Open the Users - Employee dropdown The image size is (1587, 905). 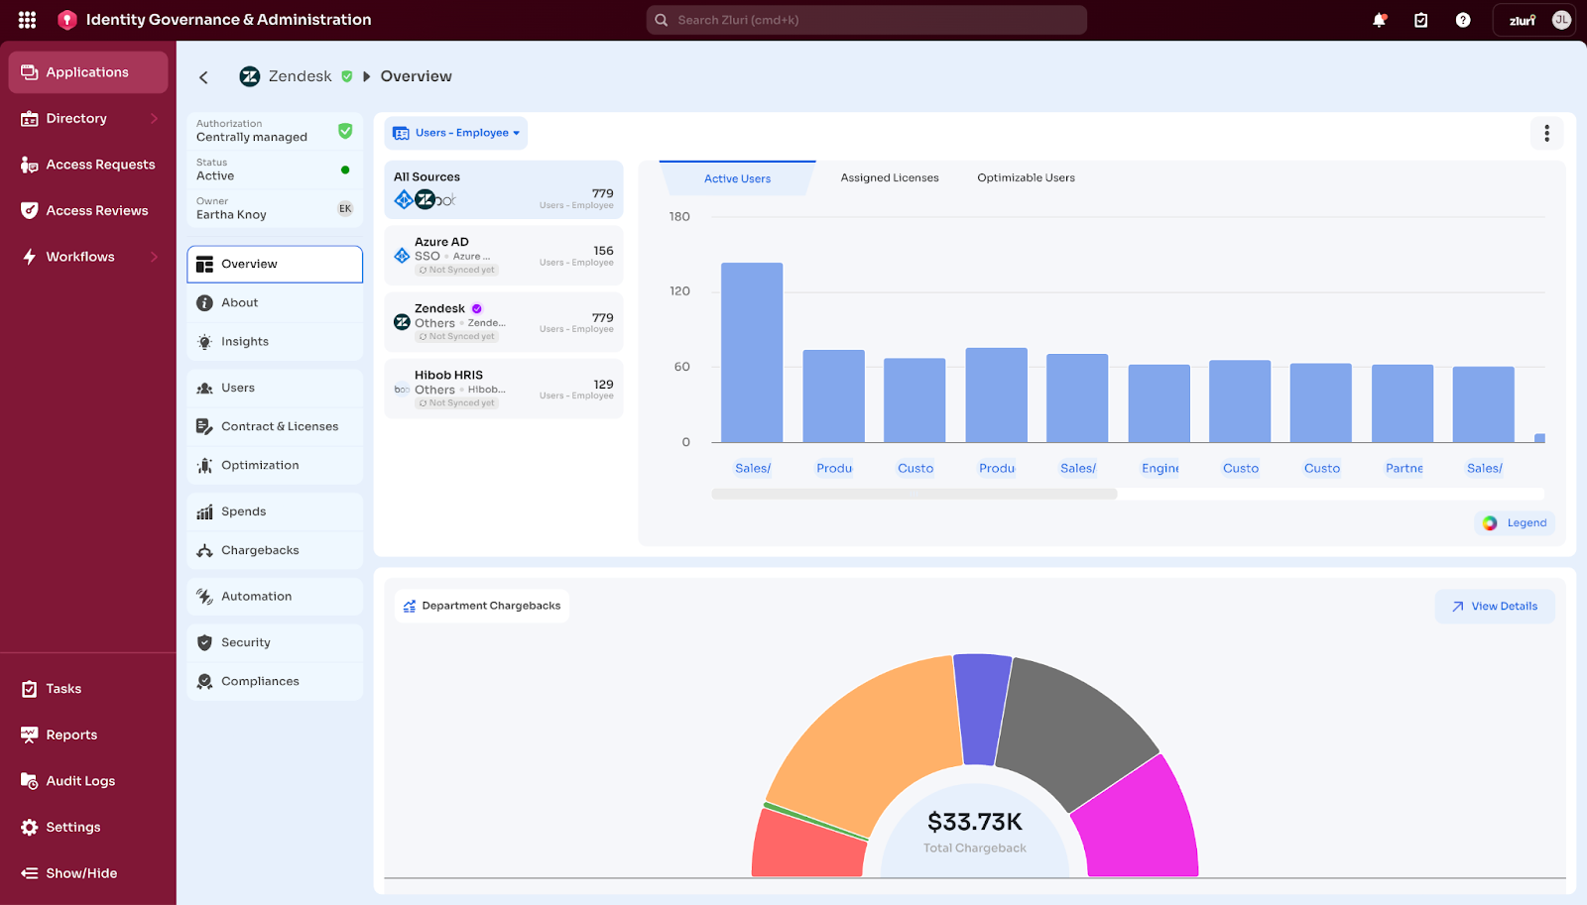(456, 133)
